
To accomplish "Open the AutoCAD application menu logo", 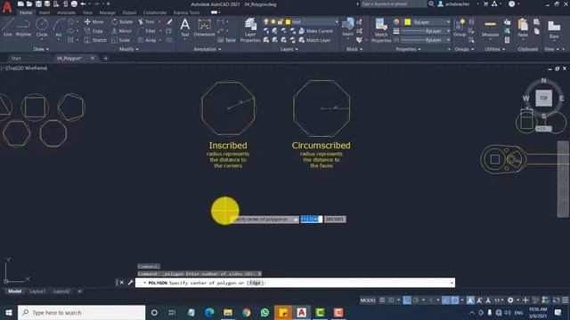I will (7, 7).
